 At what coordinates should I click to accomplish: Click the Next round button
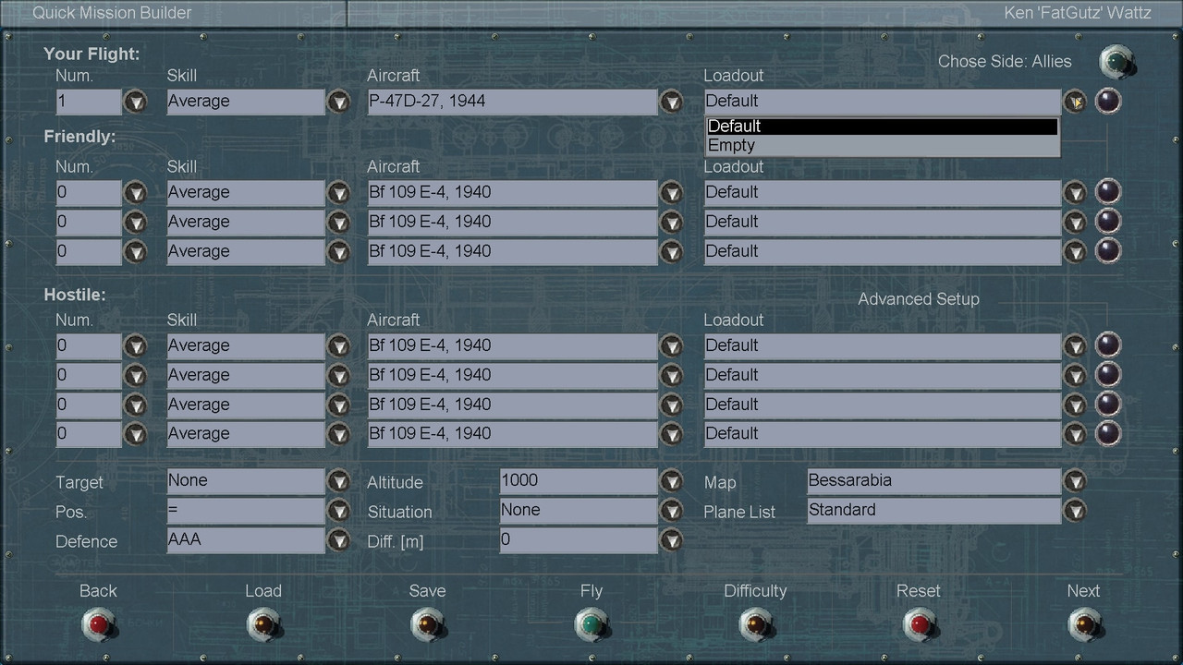1083,625
